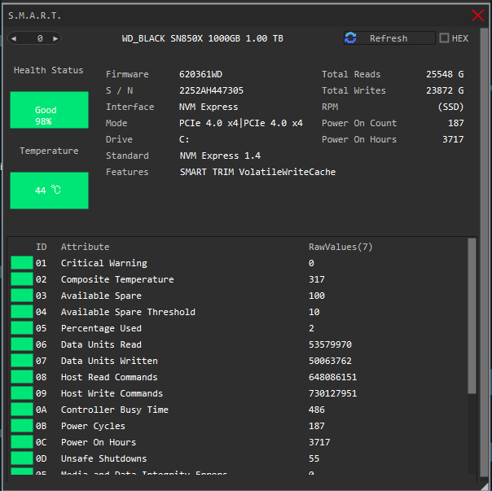Select the Available Spare Threshold row

[x=239, y=312]
